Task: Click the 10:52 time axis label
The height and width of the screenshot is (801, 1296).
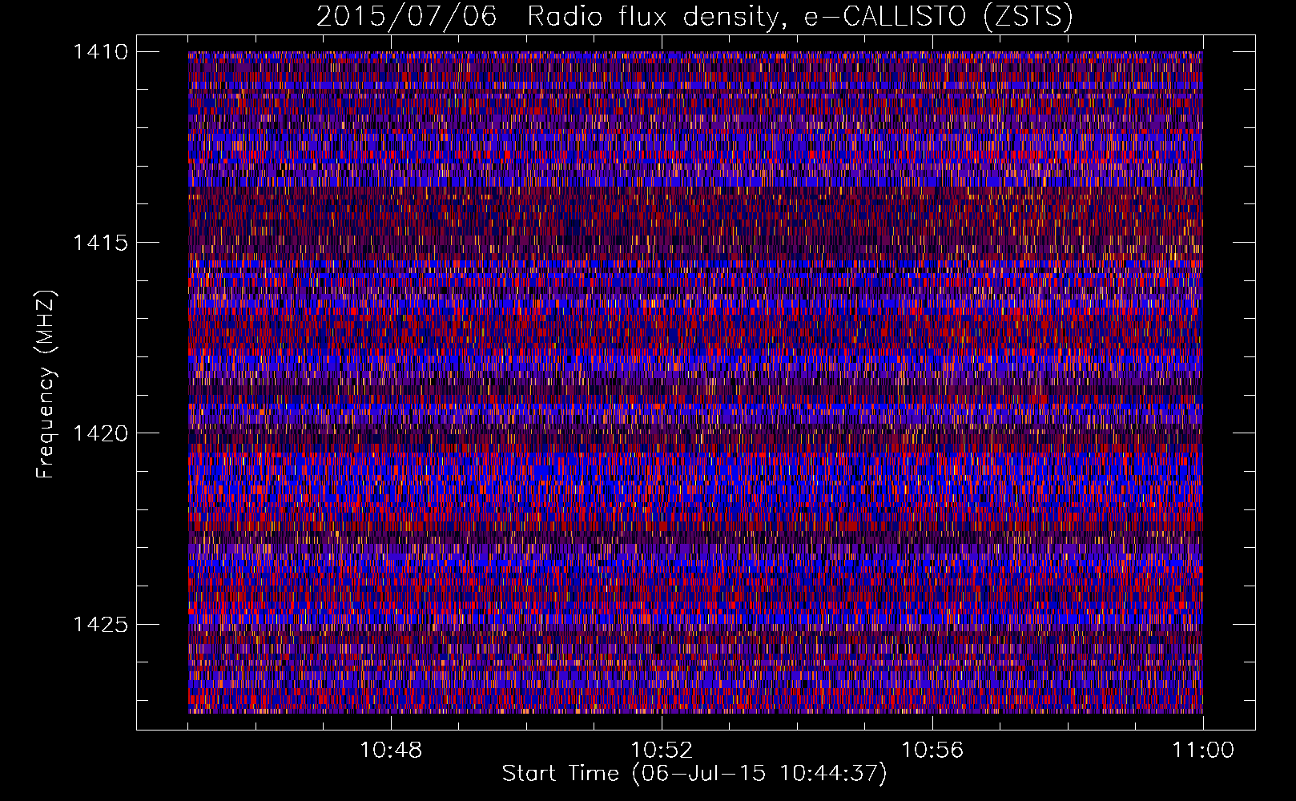Action: pyautogui.click(x=662, y=751)
